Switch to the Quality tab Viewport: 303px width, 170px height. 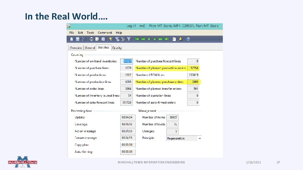tap(117, 48)
